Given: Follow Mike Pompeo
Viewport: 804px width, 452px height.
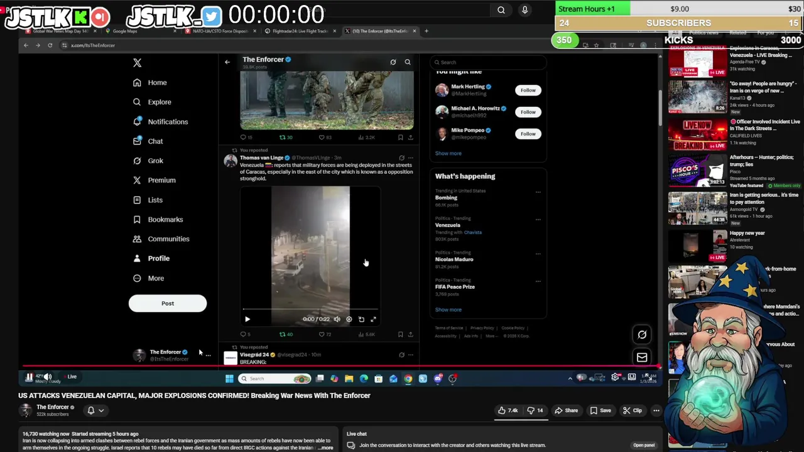Looking at the screenshot, I should (528, 134).
